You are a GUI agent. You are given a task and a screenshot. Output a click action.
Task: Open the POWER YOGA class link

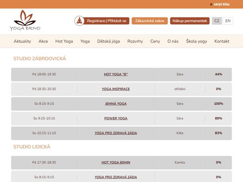tap(116, 118)
